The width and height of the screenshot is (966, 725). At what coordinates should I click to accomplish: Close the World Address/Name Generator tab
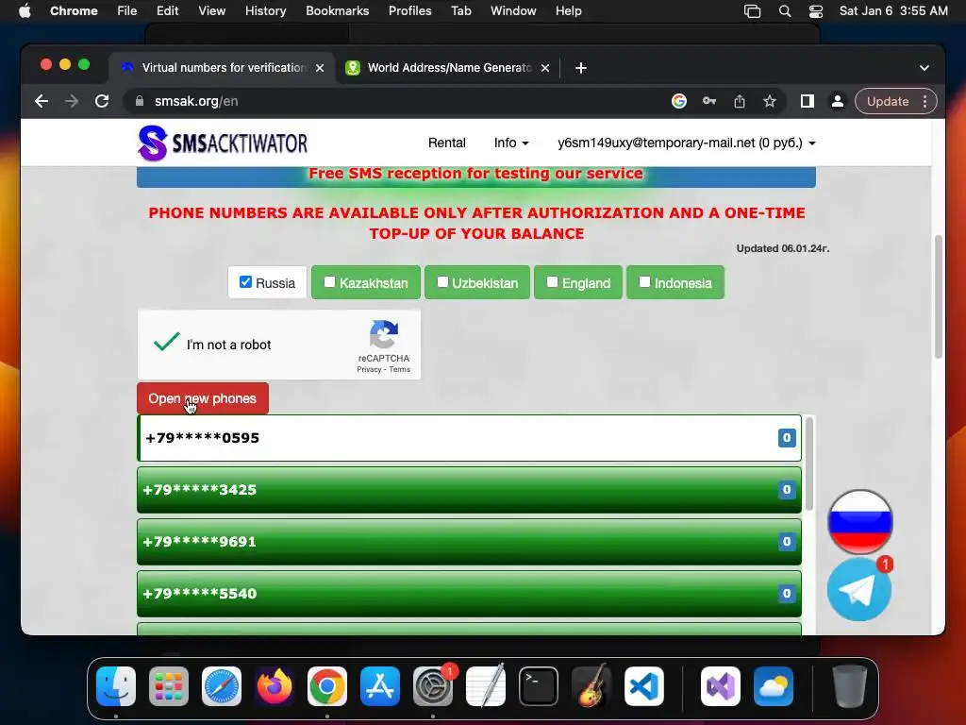click(545, 68)
